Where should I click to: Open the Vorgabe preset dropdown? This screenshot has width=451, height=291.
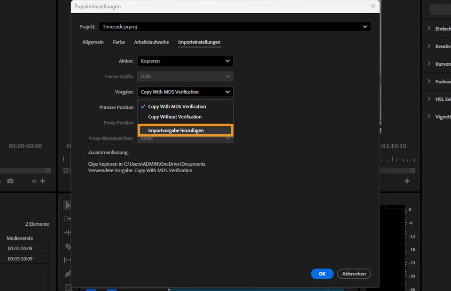185,92
